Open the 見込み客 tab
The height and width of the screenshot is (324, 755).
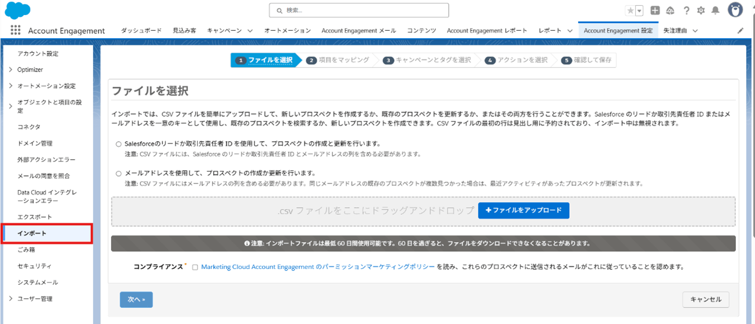(x=184, y=31)
